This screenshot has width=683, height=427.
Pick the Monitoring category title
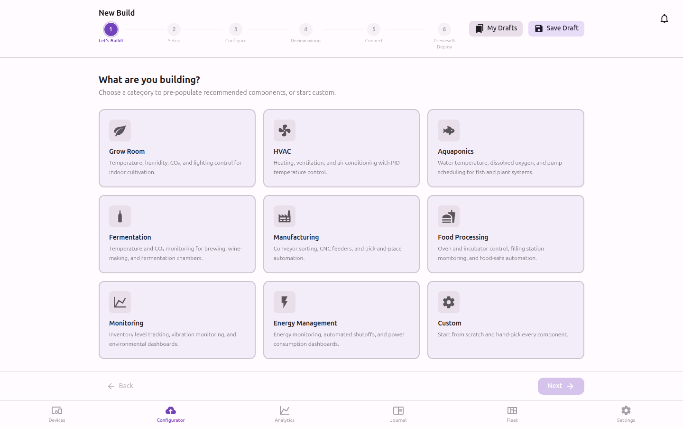coord(126,323)
